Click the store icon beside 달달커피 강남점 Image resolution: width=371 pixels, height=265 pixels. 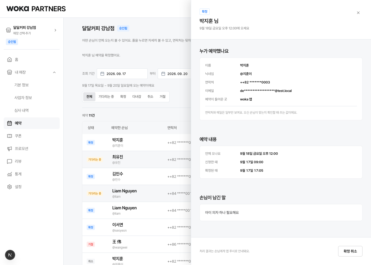click(8, 30)
